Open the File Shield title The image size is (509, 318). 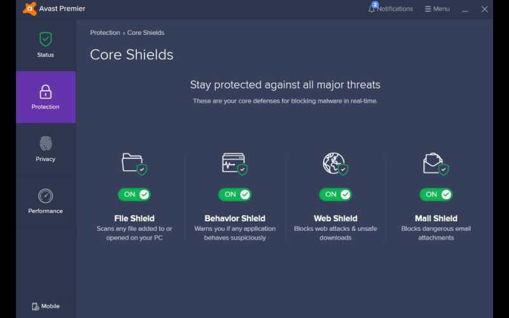134,218
